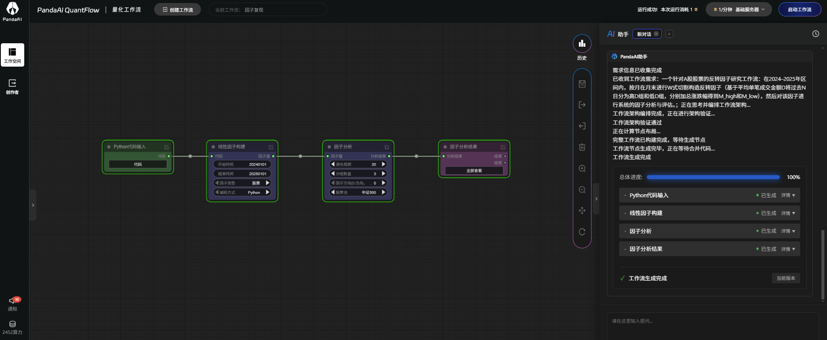Click the save workflow icon in vertical toolbar

click(582, 84)
